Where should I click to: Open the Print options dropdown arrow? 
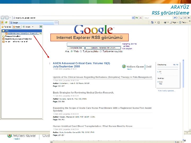tap(168, 22)
